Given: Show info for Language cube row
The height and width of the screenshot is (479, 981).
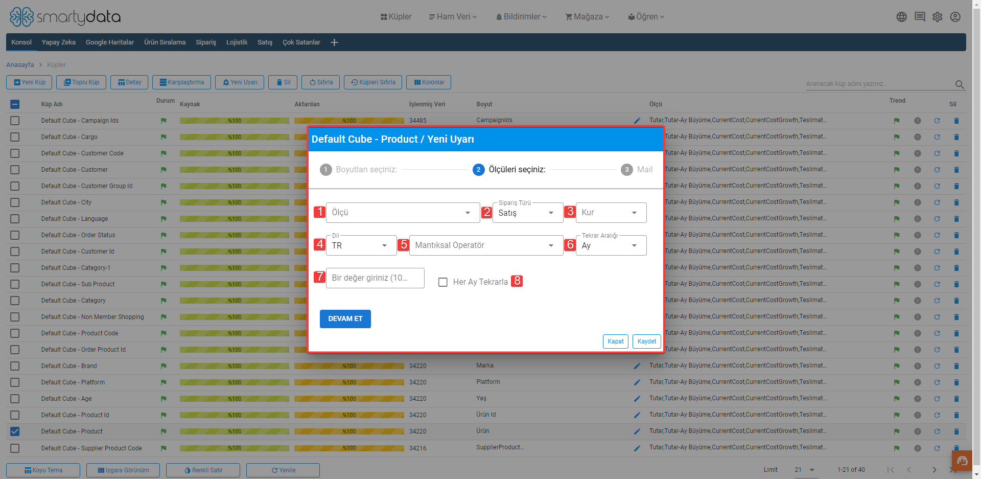Looking at the screenshot, I should click(x=918, y=219).
